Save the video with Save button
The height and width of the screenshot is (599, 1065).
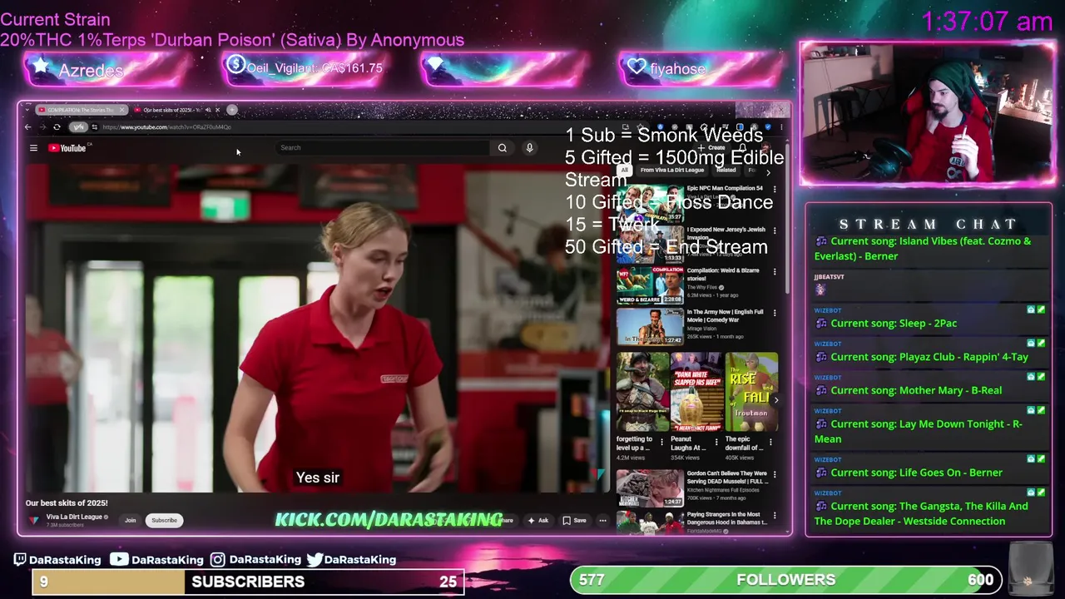(x=575, y=521)
